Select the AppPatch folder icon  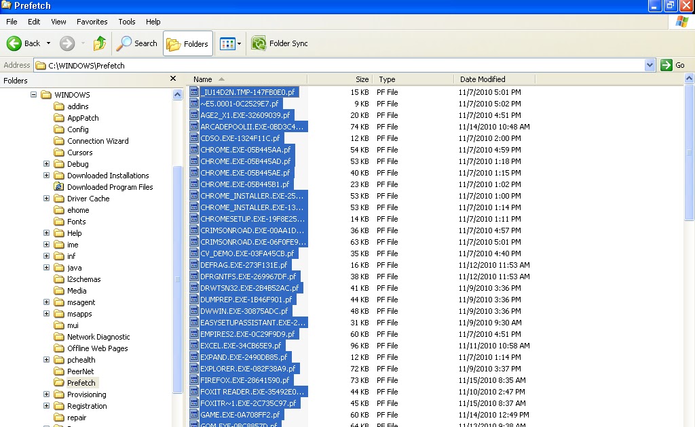(x=59, y=118)
